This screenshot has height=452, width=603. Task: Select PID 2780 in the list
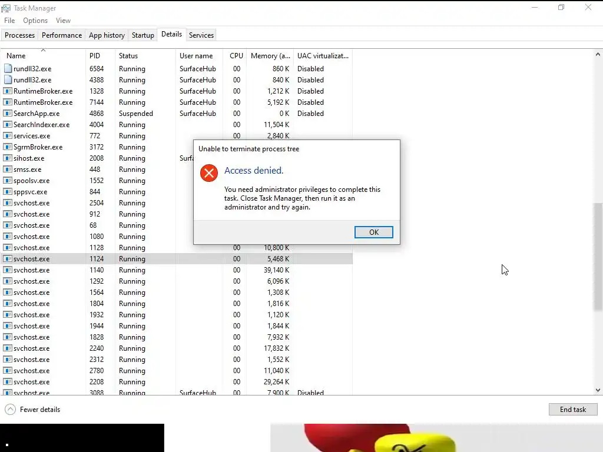click(x=97, y=371)
